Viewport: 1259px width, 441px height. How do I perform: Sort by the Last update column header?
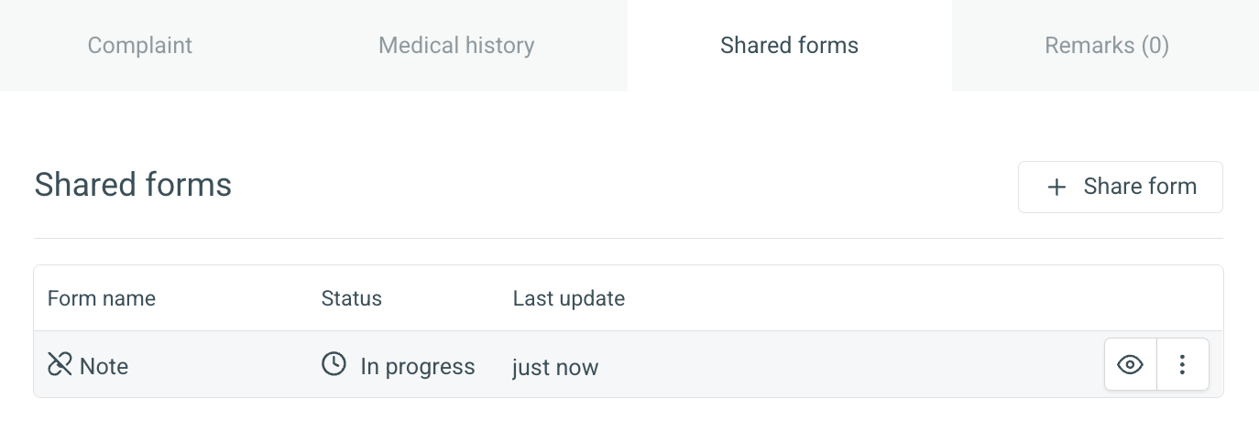tap(569, 298)
